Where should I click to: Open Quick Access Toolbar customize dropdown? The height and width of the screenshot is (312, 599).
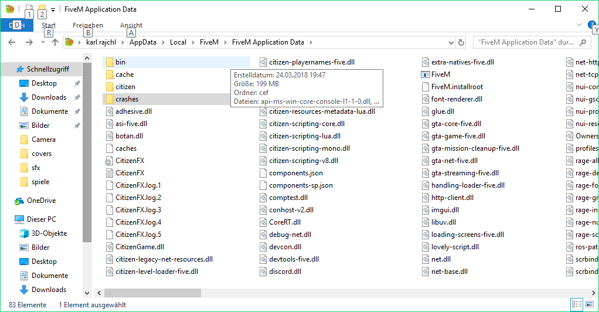tap(53, 9)
